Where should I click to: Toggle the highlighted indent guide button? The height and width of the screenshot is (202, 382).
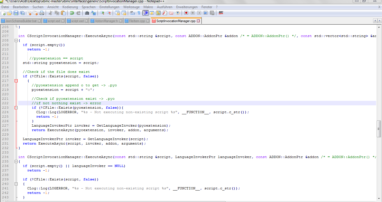[145, 13]
